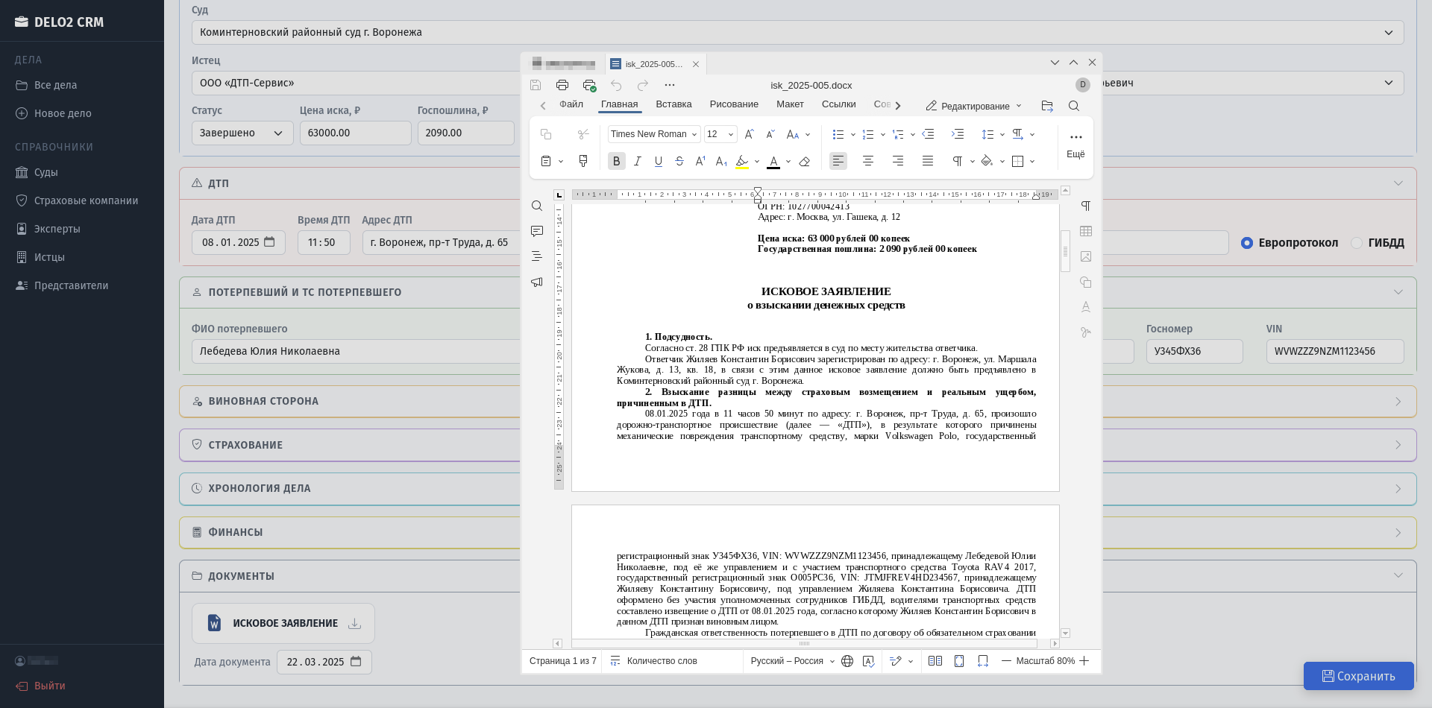Viewport: 1432px width, 708px height.
Task: Click the font color black swatch
Action: coord(773,161)
